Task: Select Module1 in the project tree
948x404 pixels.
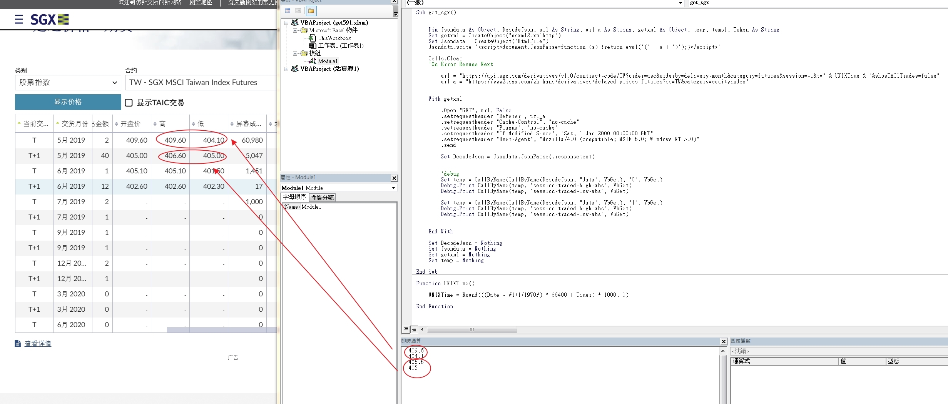Action: click(328, 61)
